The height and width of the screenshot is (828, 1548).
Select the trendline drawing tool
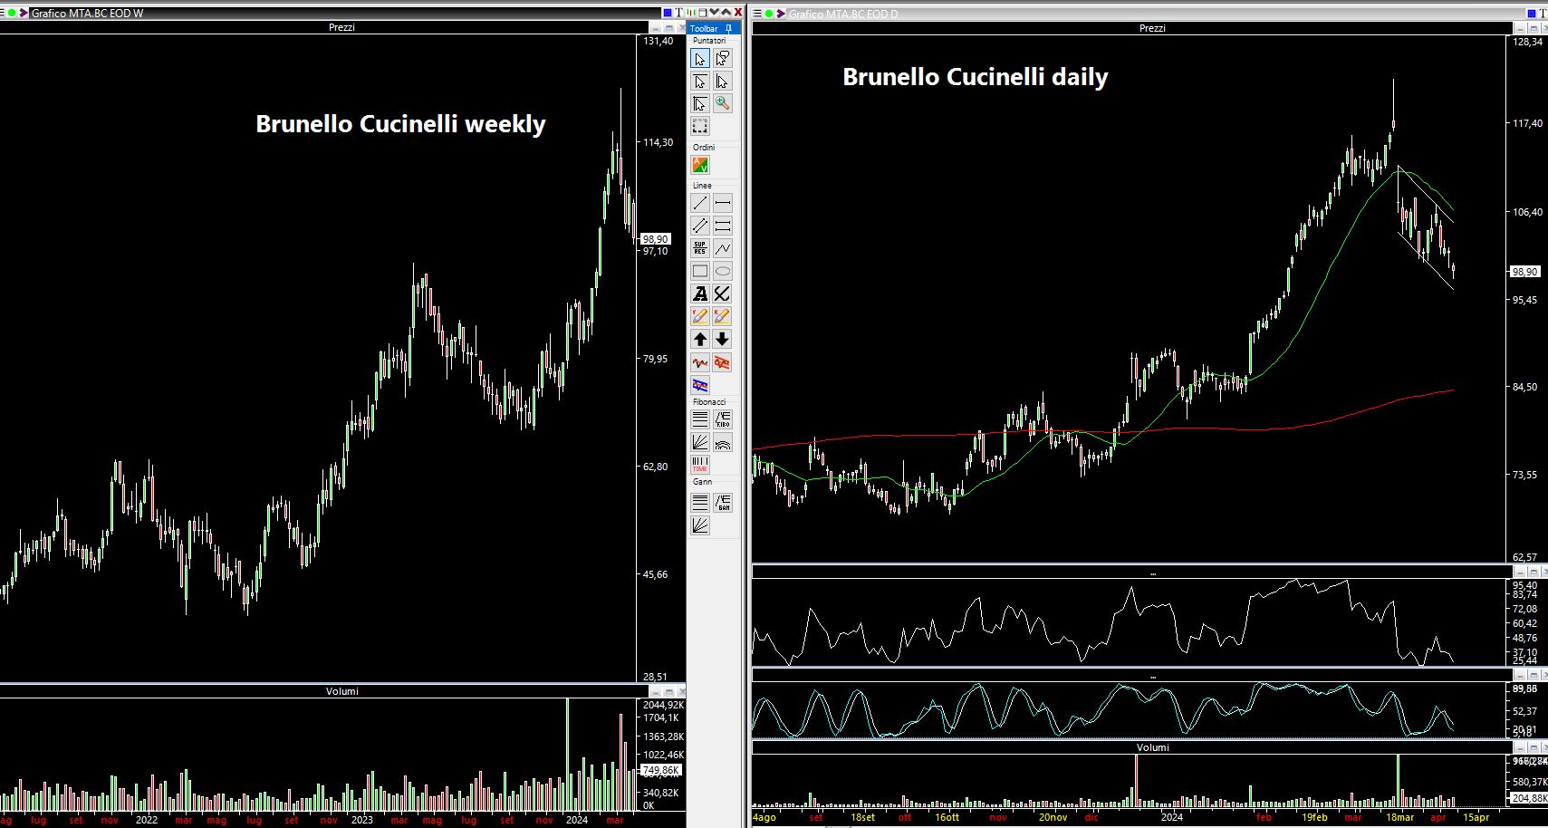point(699,203)
